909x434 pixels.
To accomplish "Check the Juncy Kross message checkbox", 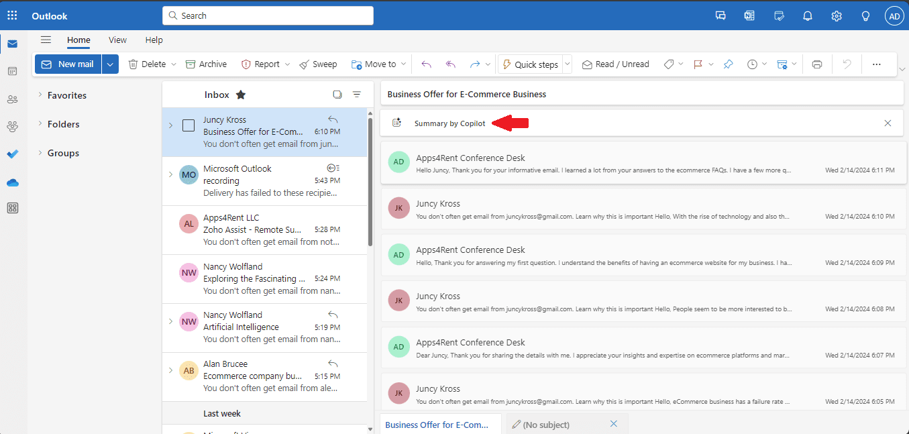I will [x=189, y=125].
